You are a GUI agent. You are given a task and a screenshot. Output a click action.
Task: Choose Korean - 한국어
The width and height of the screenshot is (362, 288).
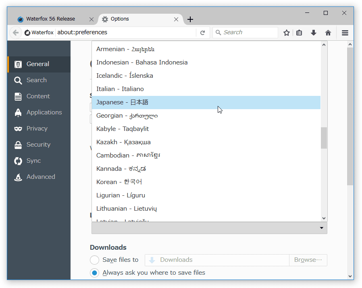click(206, 182)
